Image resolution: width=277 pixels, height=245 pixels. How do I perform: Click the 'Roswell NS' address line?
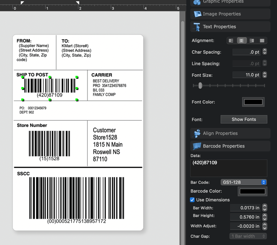click(107, 152)
